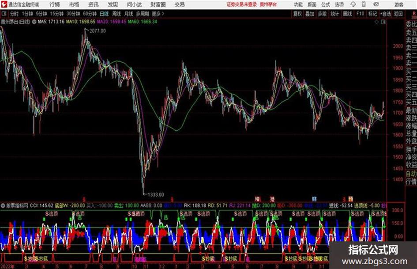Click the diamond icon above the chart

click(x=376, y=22)
